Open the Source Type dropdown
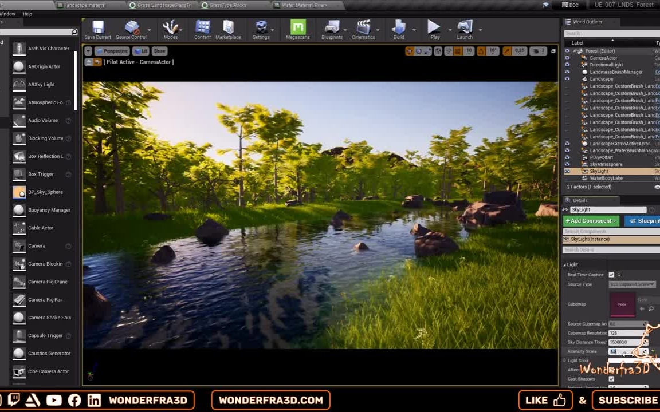This screenshot has height=412, width=660. 632,284
